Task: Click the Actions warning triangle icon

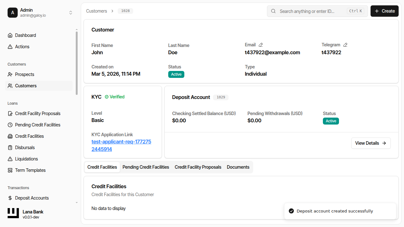Action: point(10,46)
